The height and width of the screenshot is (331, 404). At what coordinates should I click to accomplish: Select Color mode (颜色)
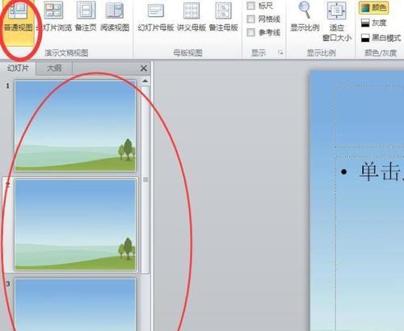(374, 7)
